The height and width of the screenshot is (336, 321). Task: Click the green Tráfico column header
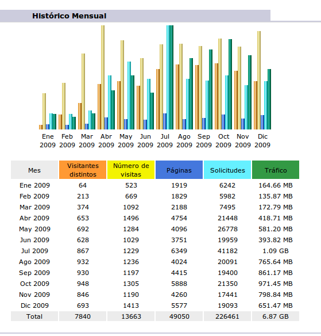coord(276,170)
